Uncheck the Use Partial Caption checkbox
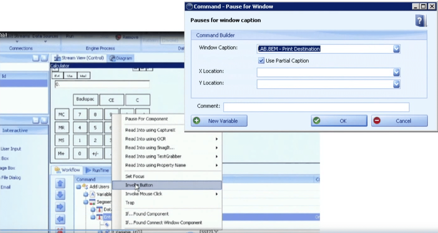This screenshot has height=233, width=438. coord(261,61)
